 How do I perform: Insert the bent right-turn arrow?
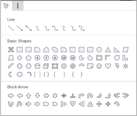click(82, 96)
